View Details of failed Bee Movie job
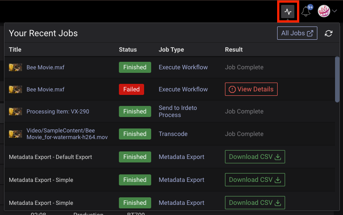This screenshot has height=215, width=343. pyautogui.click(x=251, y=89)
